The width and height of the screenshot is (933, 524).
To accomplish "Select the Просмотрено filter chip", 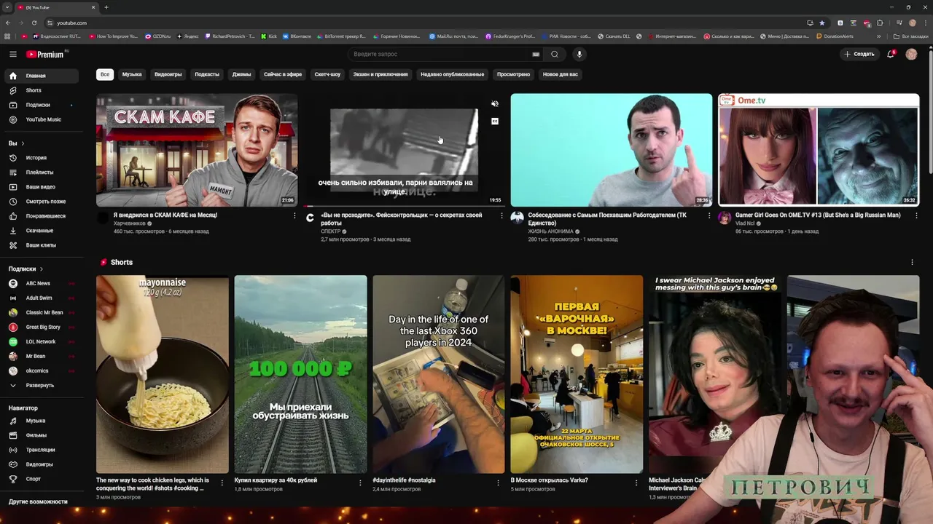I will 514,74.
